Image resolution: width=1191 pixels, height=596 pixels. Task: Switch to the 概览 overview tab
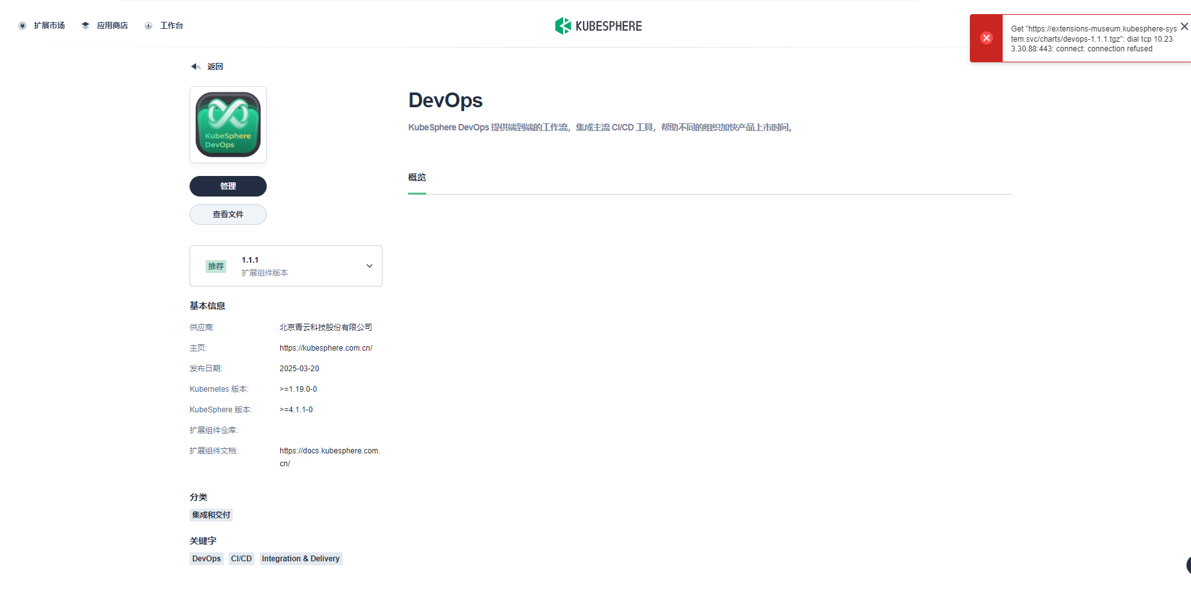(417, 177)
